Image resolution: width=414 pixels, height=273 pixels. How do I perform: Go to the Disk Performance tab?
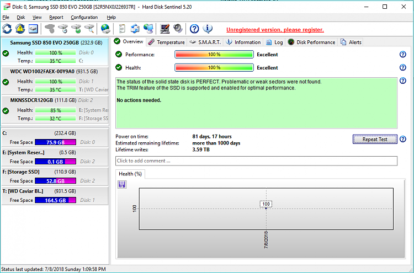point(311,42)
